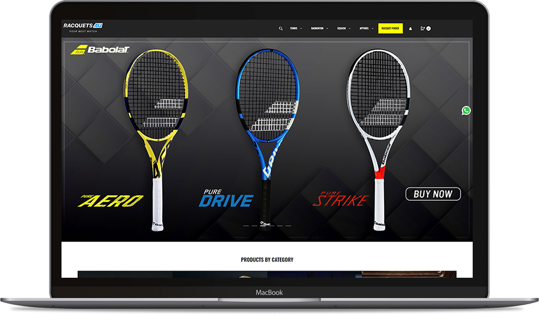Click the red Pure Strike title text
539x315 pixels.
(x=341, y=199)
